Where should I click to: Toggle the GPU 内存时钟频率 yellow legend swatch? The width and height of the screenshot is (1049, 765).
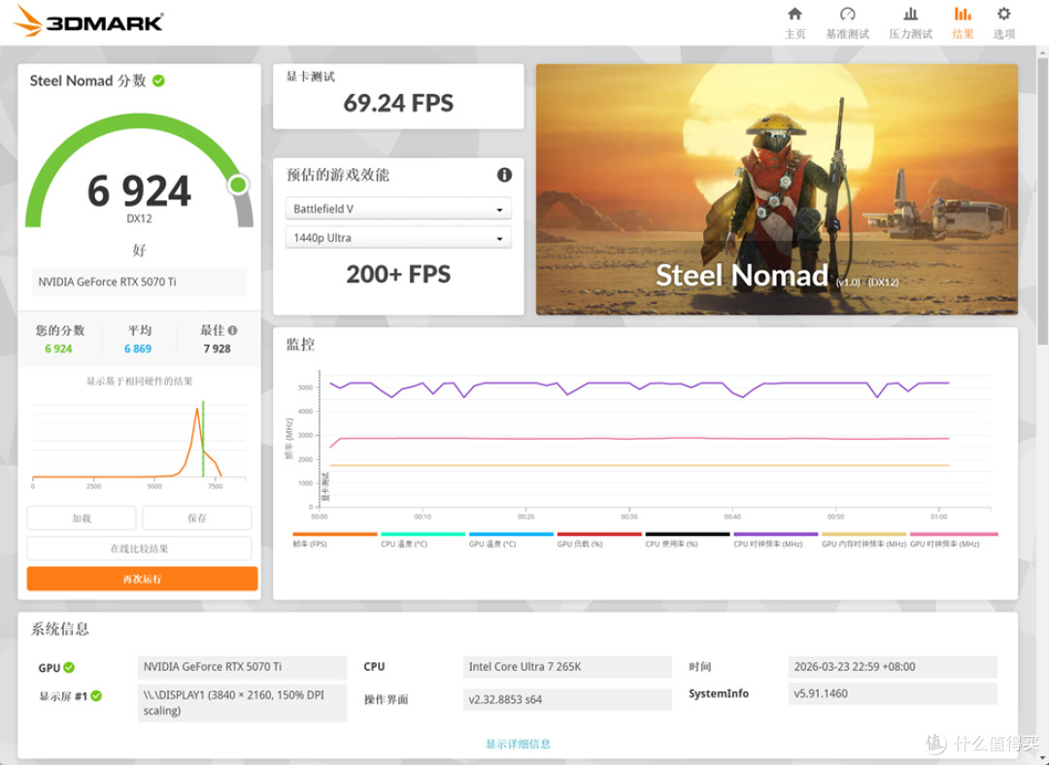[x=863, y=534]
